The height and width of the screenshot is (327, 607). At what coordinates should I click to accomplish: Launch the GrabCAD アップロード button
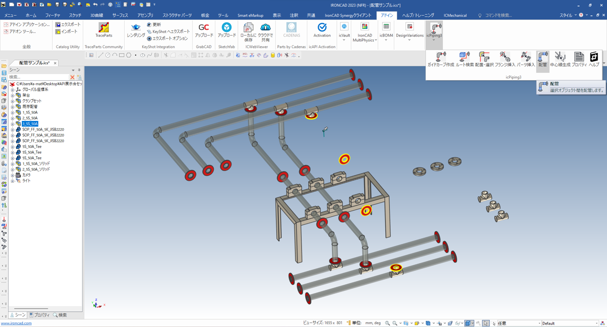point(204,29)
